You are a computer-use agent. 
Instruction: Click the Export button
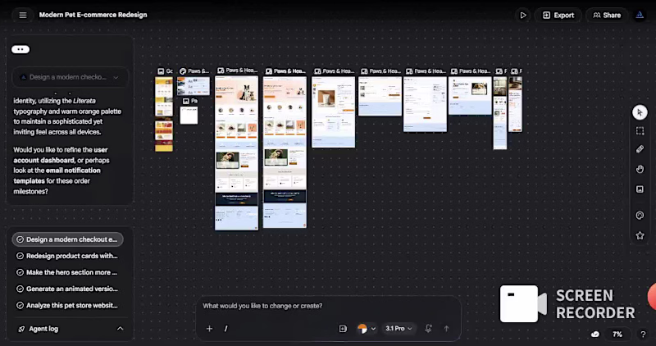point(558,15)
